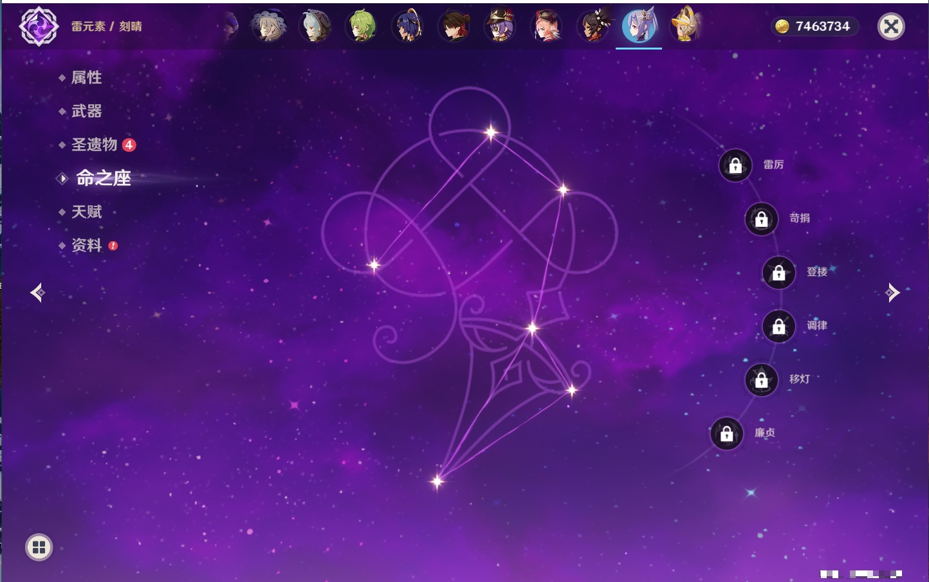The image size is (929, 582).
Task: Click the leftmost constellation star
Action: [x=374, y=264]
